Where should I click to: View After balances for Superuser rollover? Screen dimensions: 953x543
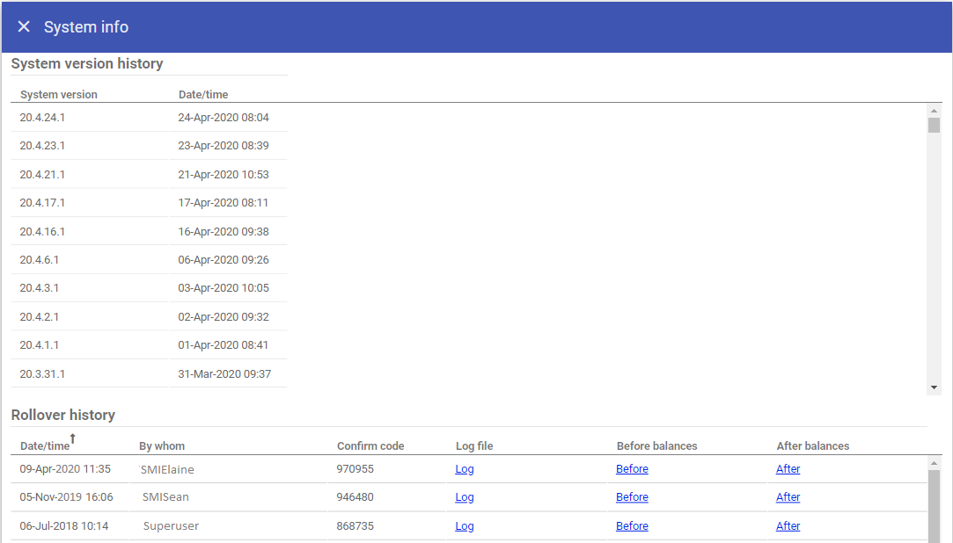coord(788,526)
